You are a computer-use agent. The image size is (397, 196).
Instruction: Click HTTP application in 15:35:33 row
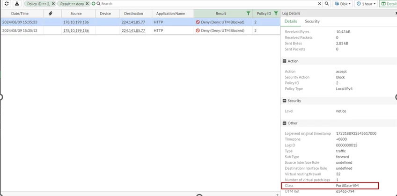(x=158, y=22)
